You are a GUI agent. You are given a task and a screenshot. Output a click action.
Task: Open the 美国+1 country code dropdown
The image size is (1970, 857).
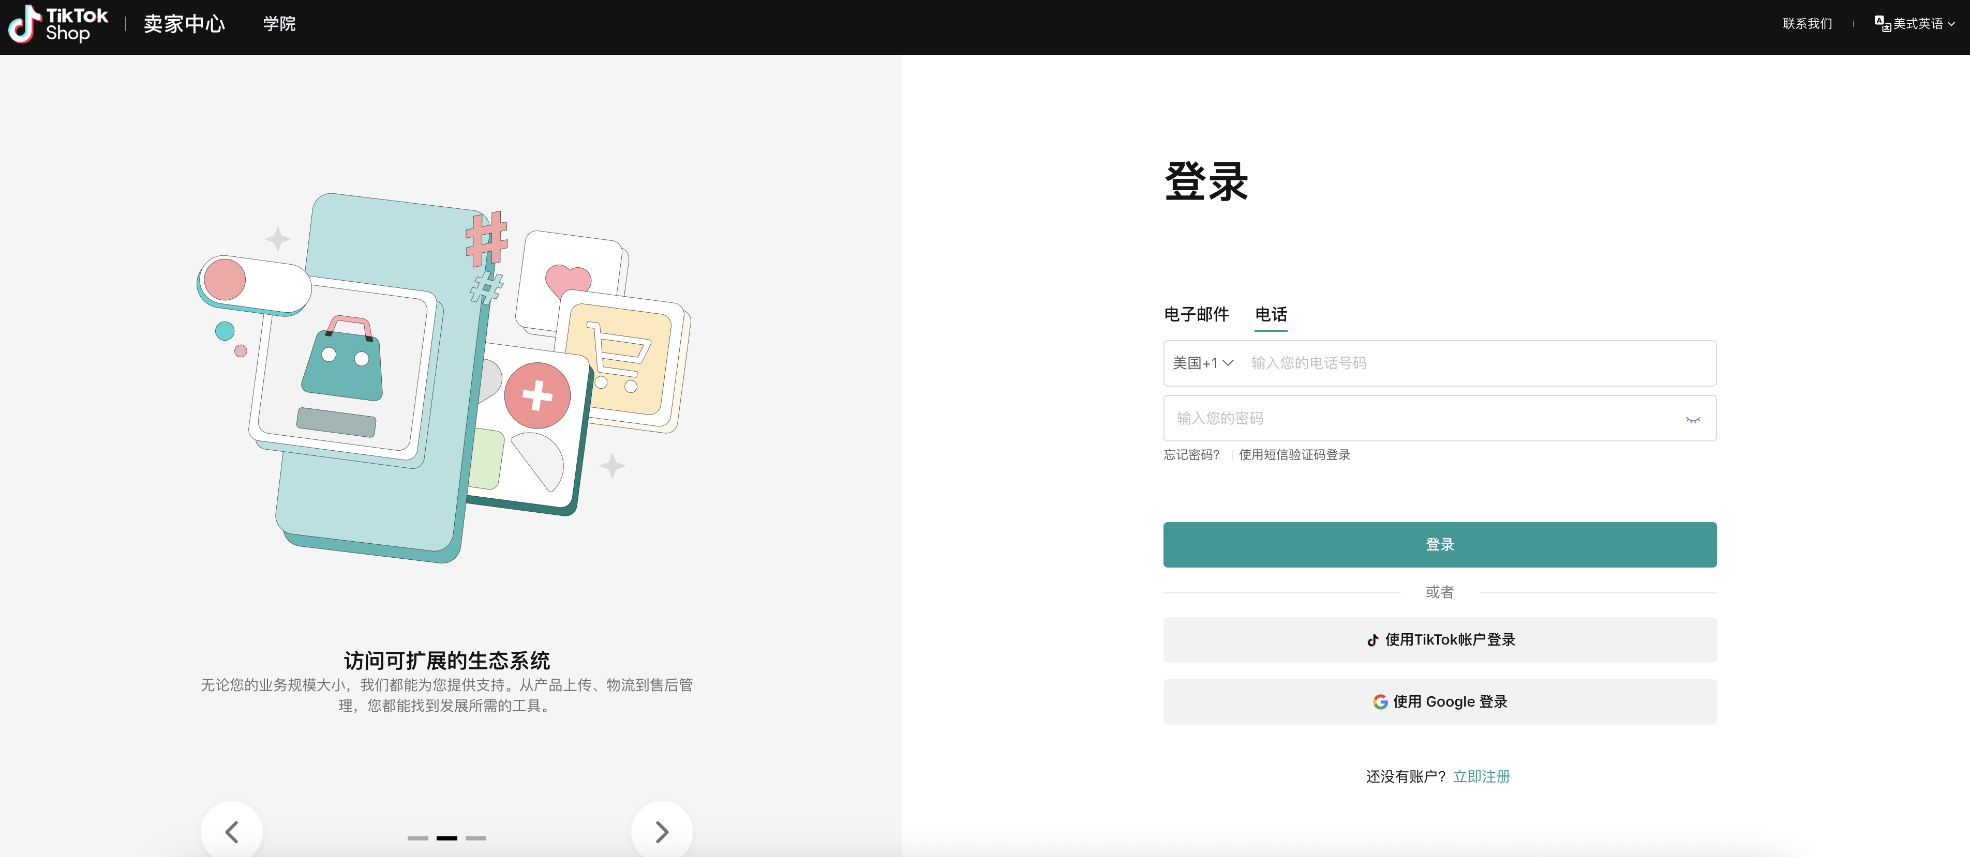1203,363
